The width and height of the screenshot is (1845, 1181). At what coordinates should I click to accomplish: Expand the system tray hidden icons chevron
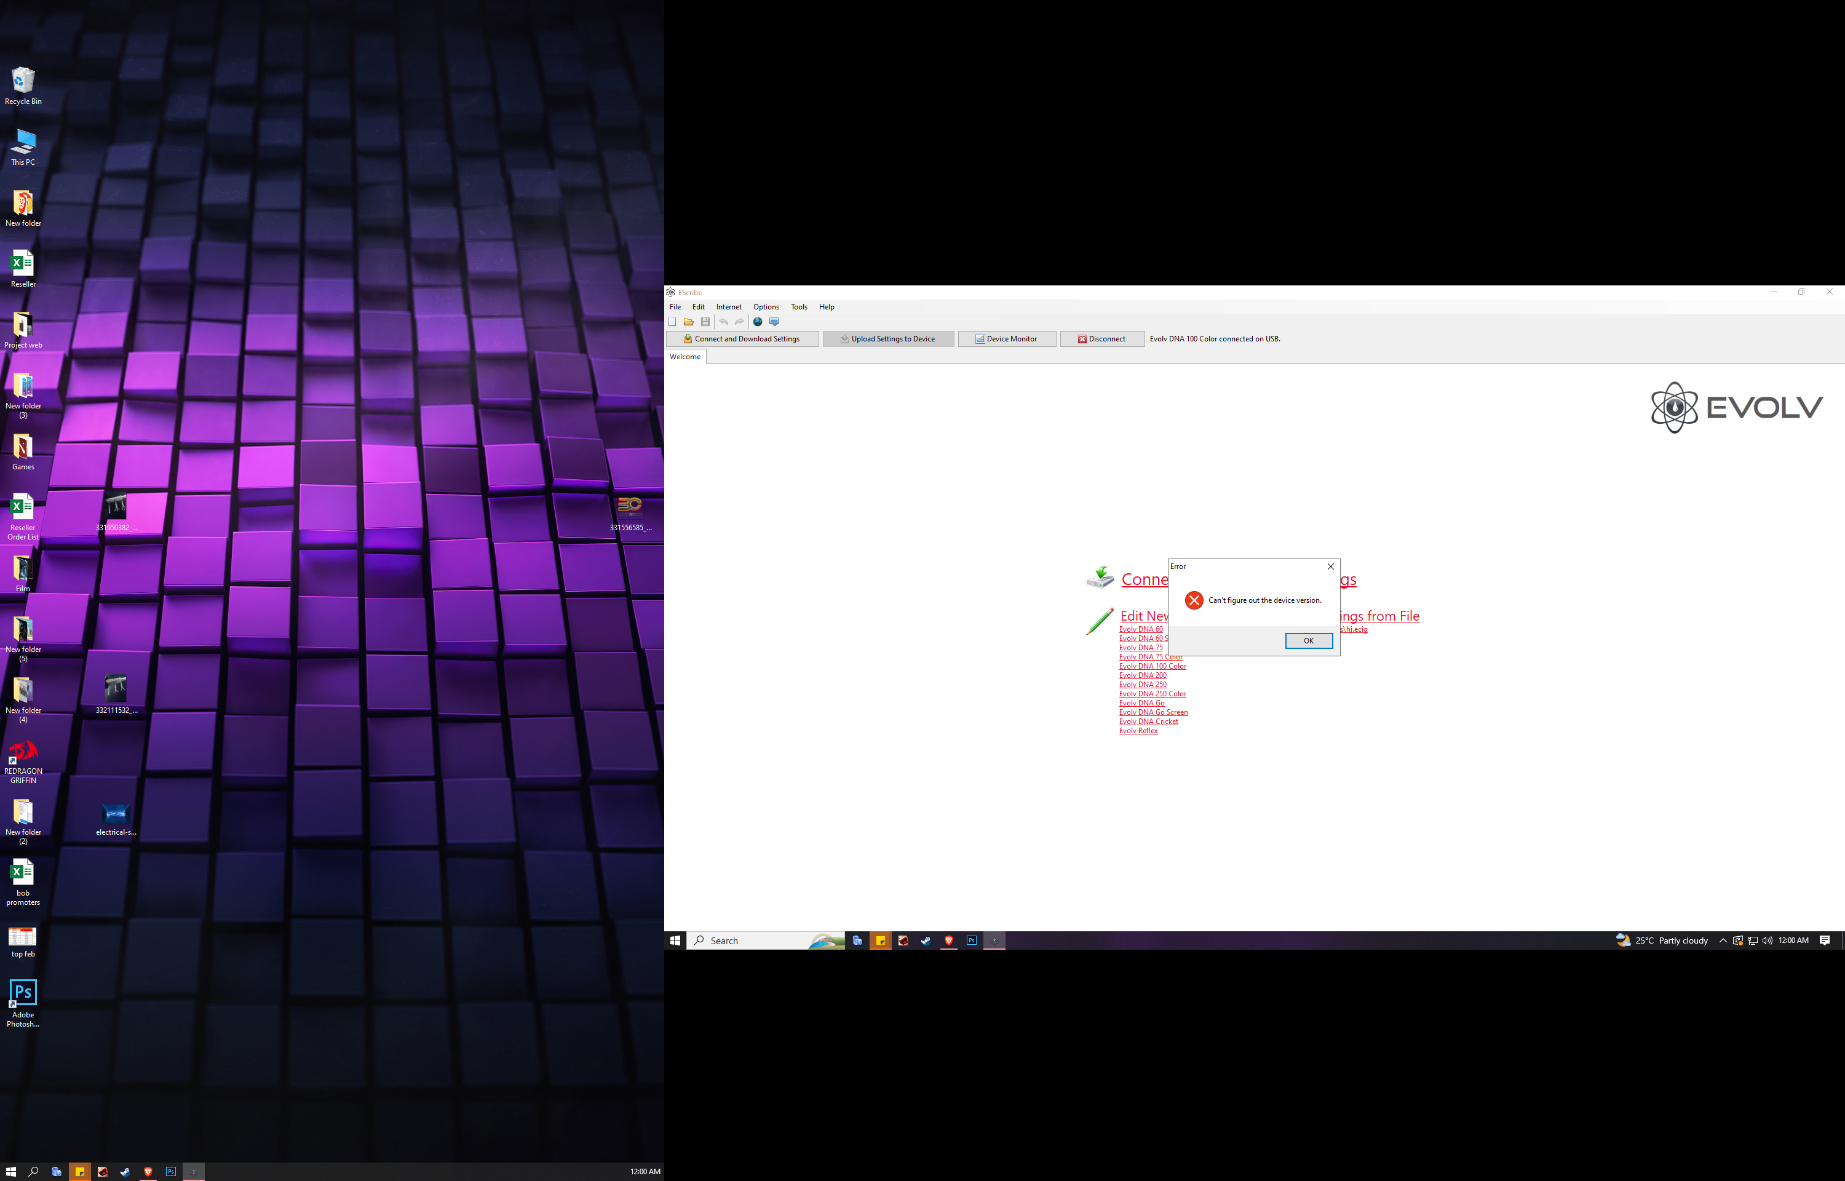tap(1723, 941)
